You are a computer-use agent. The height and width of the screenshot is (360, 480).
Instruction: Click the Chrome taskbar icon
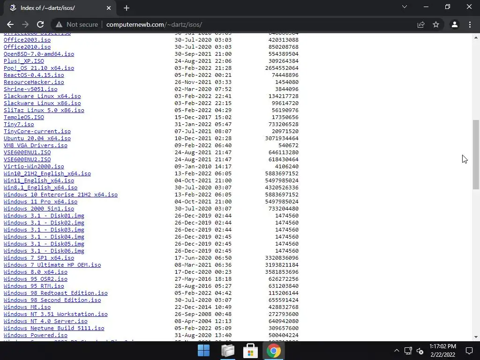point(274,351)
